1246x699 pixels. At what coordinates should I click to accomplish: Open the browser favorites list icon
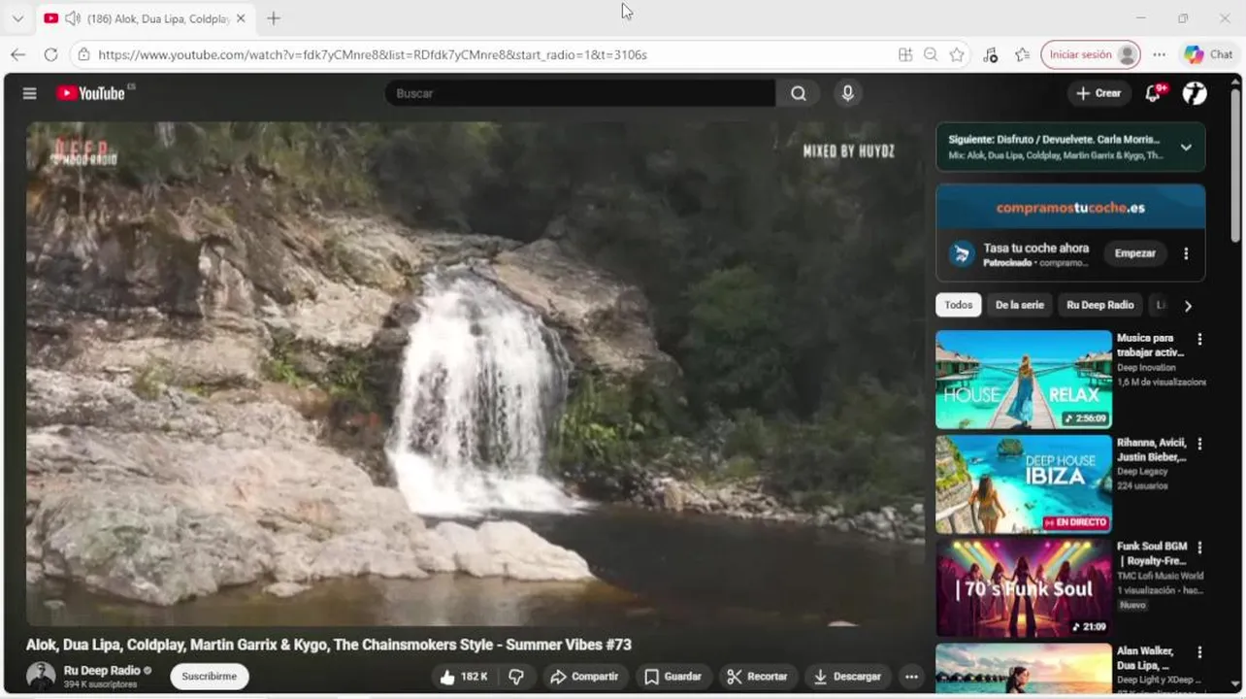point(1022,54)
